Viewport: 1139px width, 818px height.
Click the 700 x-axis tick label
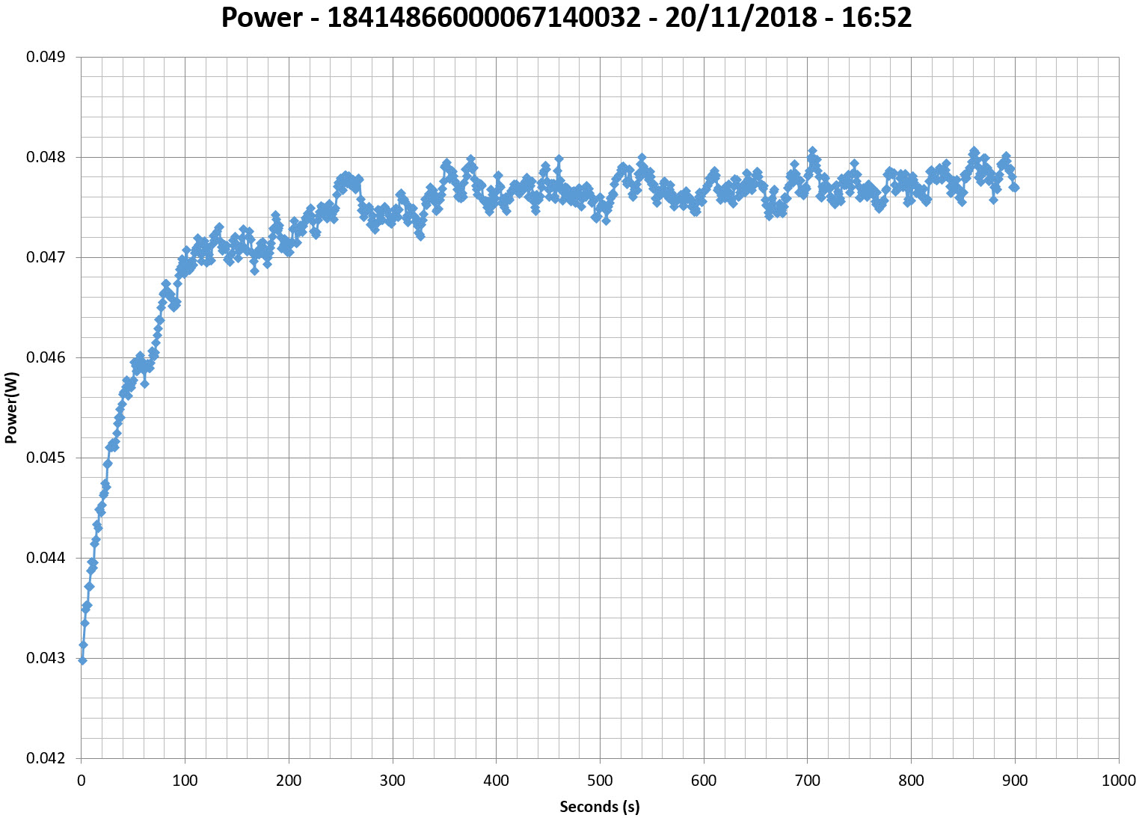(x=807, y=781)
